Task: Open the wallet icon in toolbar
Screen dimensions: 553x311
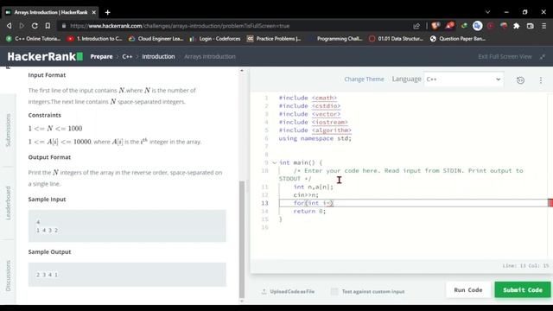Action: pyautogui.click(x=530, y=26)
